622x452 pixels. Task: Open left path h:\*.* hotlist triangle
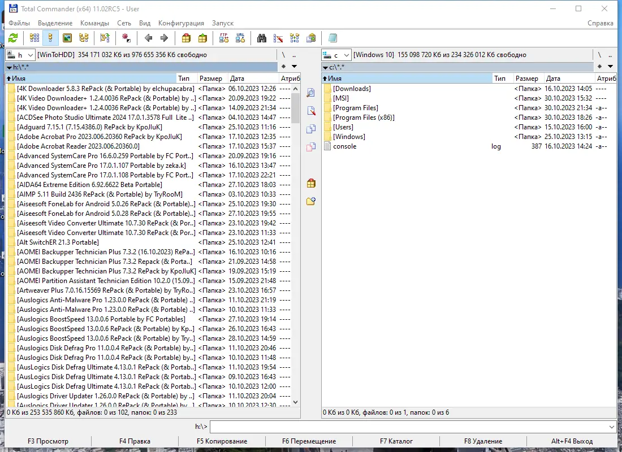[x=9, y=68]
